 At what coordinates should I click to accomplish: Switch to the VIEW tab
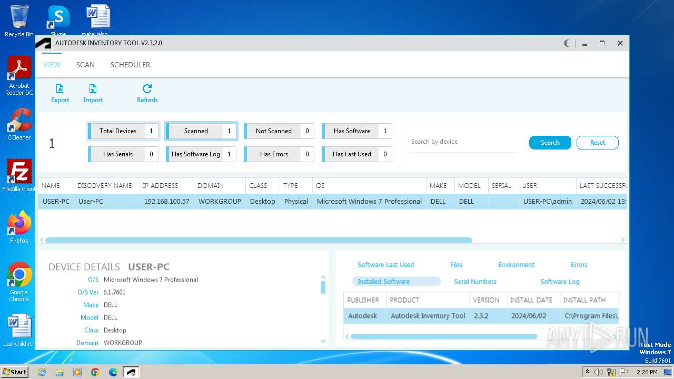pyautogui.click(x=52, y=65)
